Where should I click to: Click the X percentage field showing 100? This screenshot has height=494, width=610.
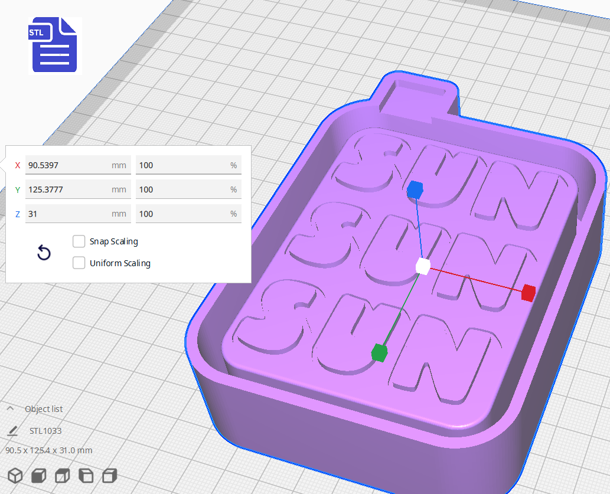pos(187,165)
